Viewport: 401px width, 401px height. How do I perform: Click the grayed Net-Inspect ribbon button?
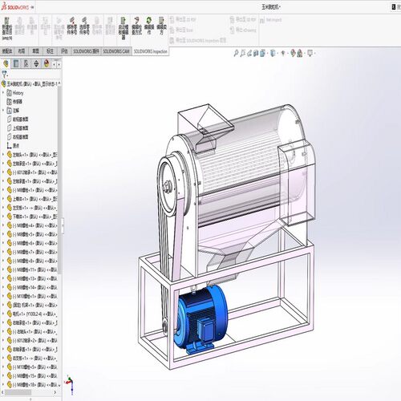[x=271, y=20]
